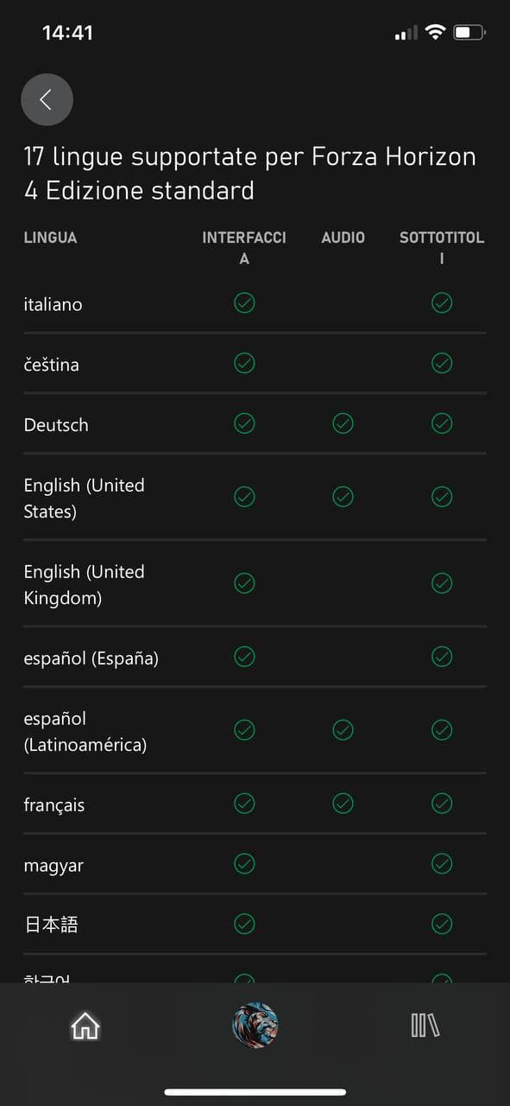Click the LINGUA column header
Image resolution: width=510 pixels, height=1106 pixels.
[x=50, y=238]
